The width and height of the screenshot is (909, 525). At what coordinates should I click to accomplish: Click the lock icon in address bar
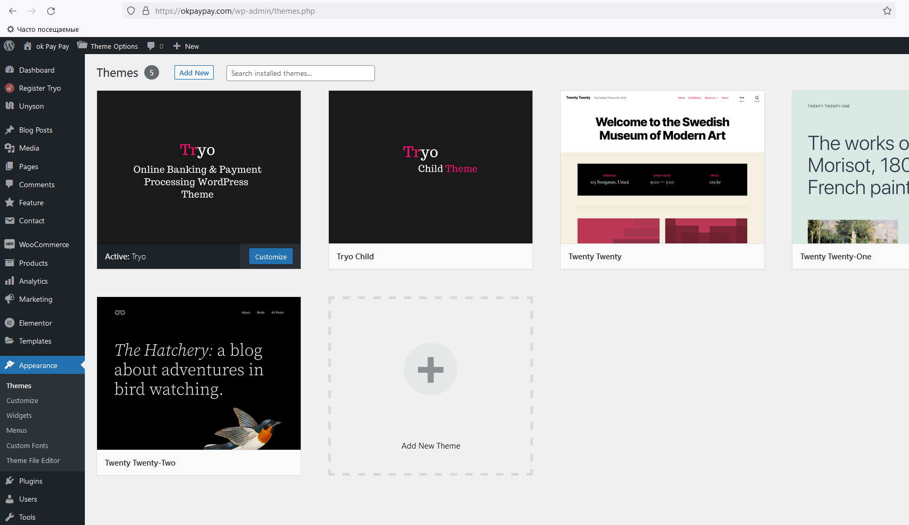(x=146, y=11)
